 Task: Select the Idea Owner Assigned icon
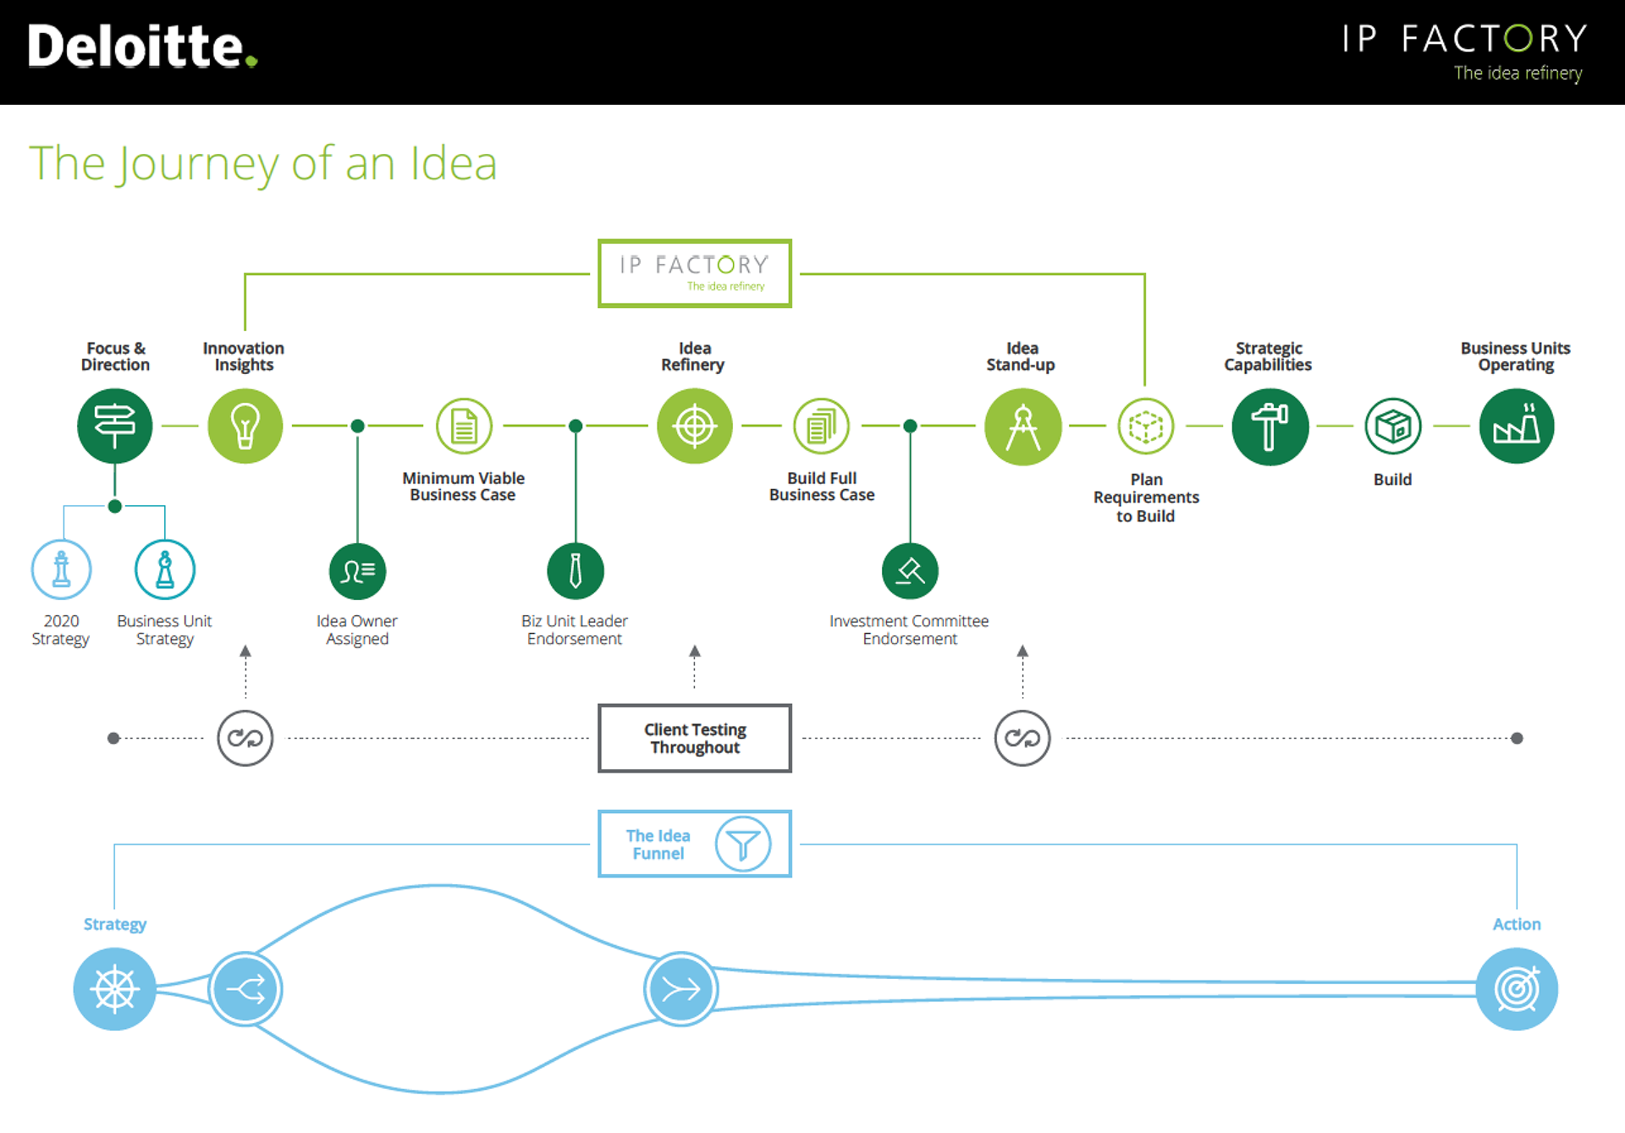coord(357,571)
